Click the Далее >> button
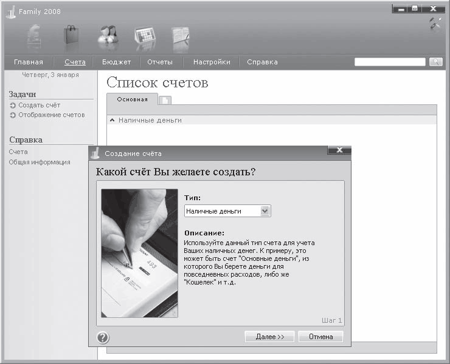 tap(269, 337)
